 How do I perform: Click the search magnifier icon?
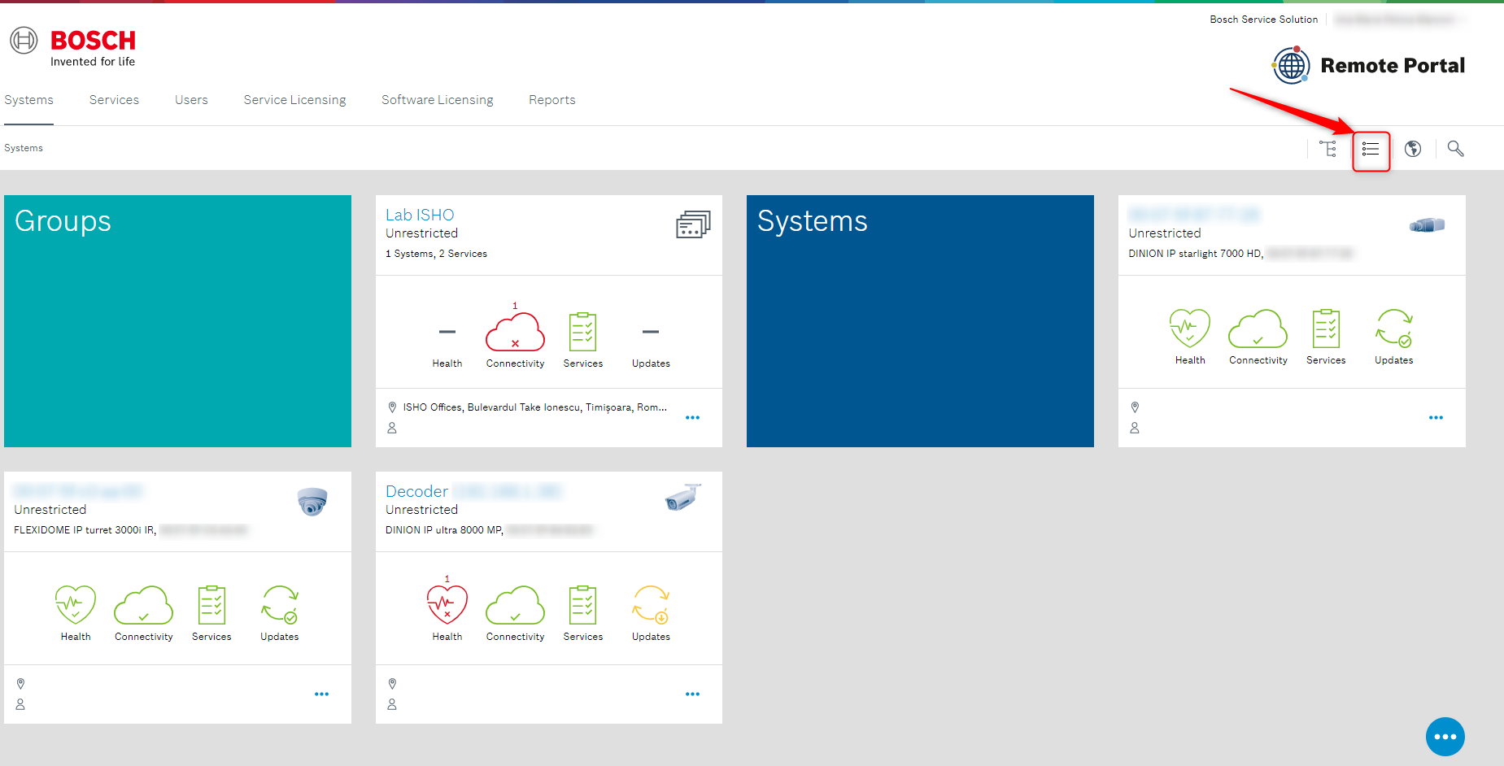click(1455, 149)
